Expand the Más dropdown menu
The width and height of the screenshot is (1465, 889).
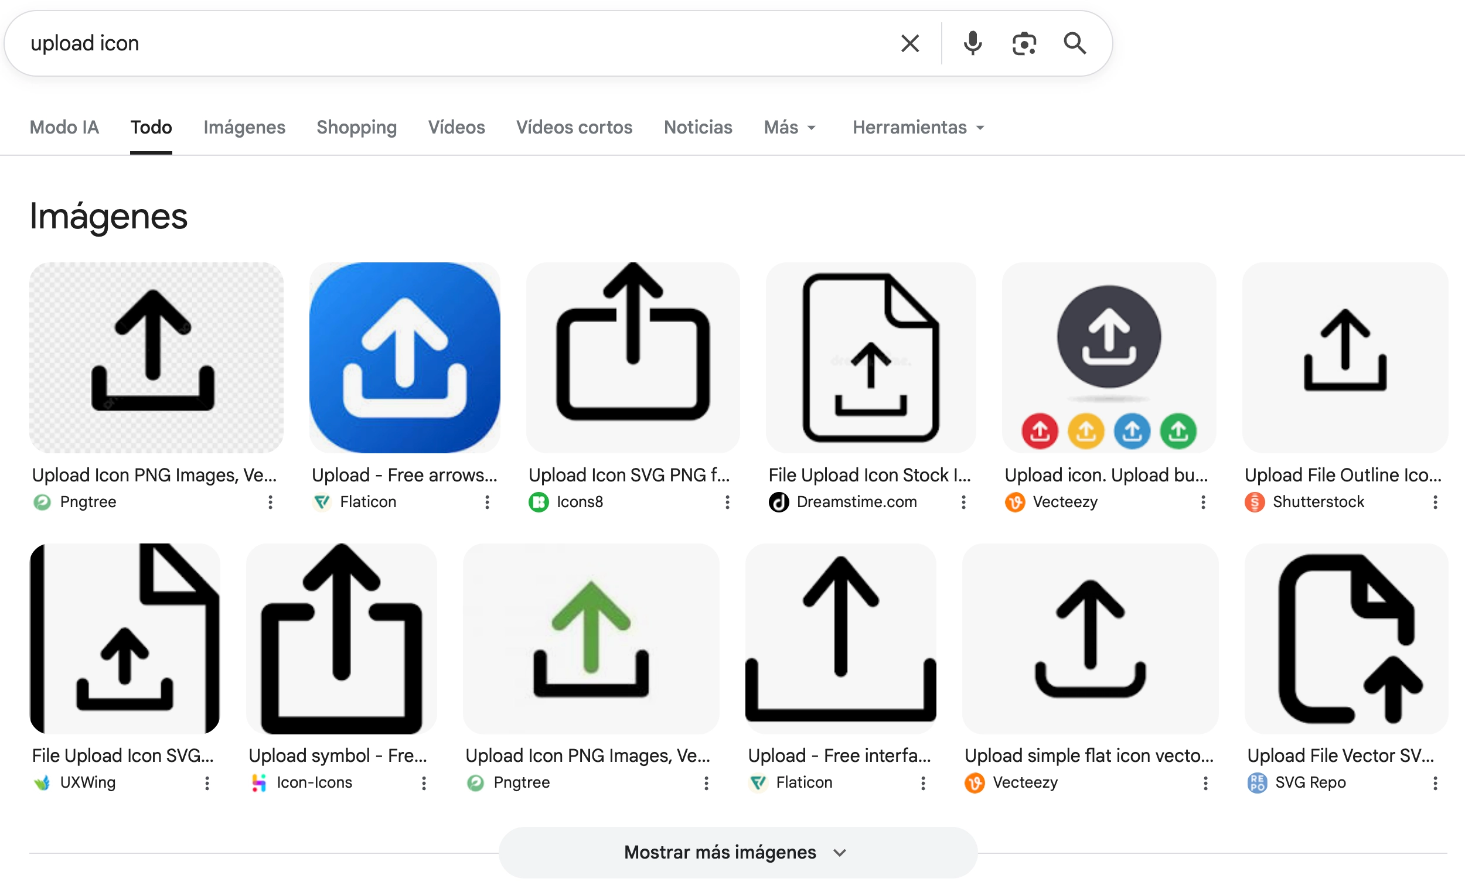[789, 127]
